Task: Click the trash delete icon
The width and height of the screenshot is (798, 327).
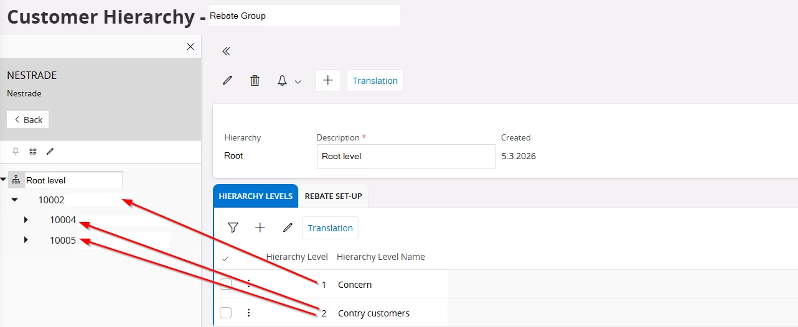Action: 255,80
